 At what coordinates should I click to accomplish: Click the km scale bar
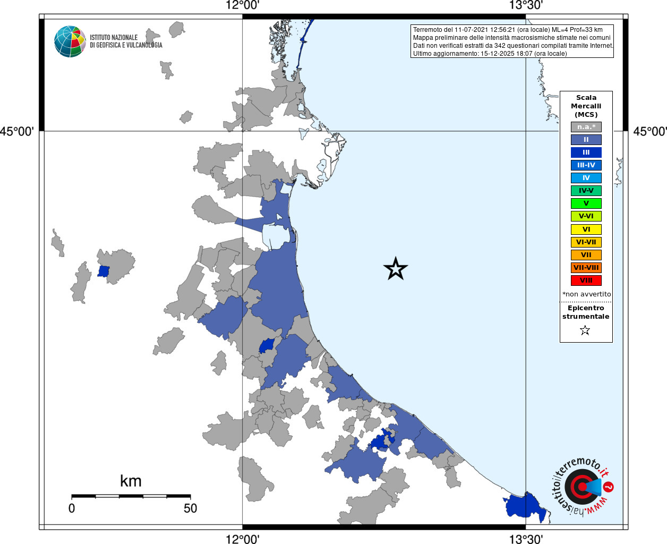click(131, 496)
